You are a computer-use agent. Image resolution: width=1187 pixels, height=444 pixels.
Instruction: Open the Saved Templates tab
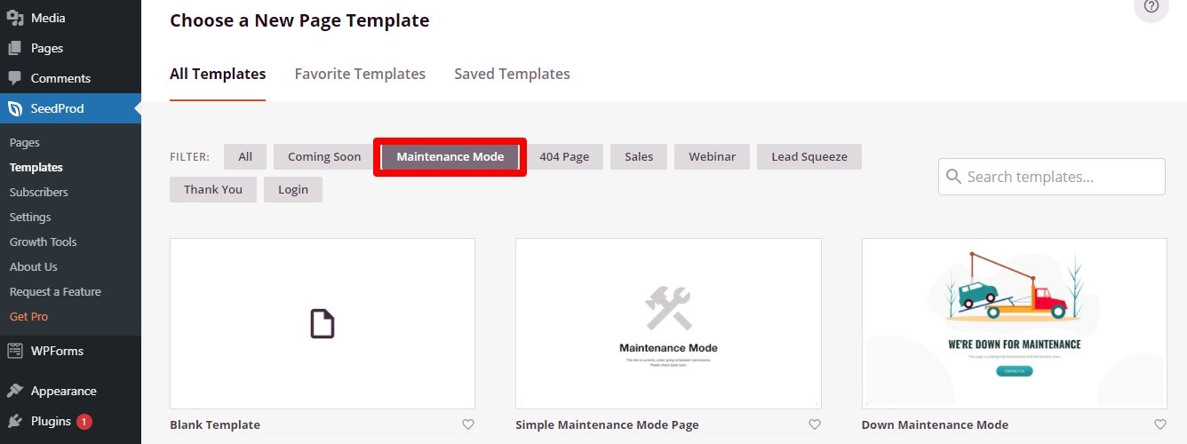tap(512, 74)
